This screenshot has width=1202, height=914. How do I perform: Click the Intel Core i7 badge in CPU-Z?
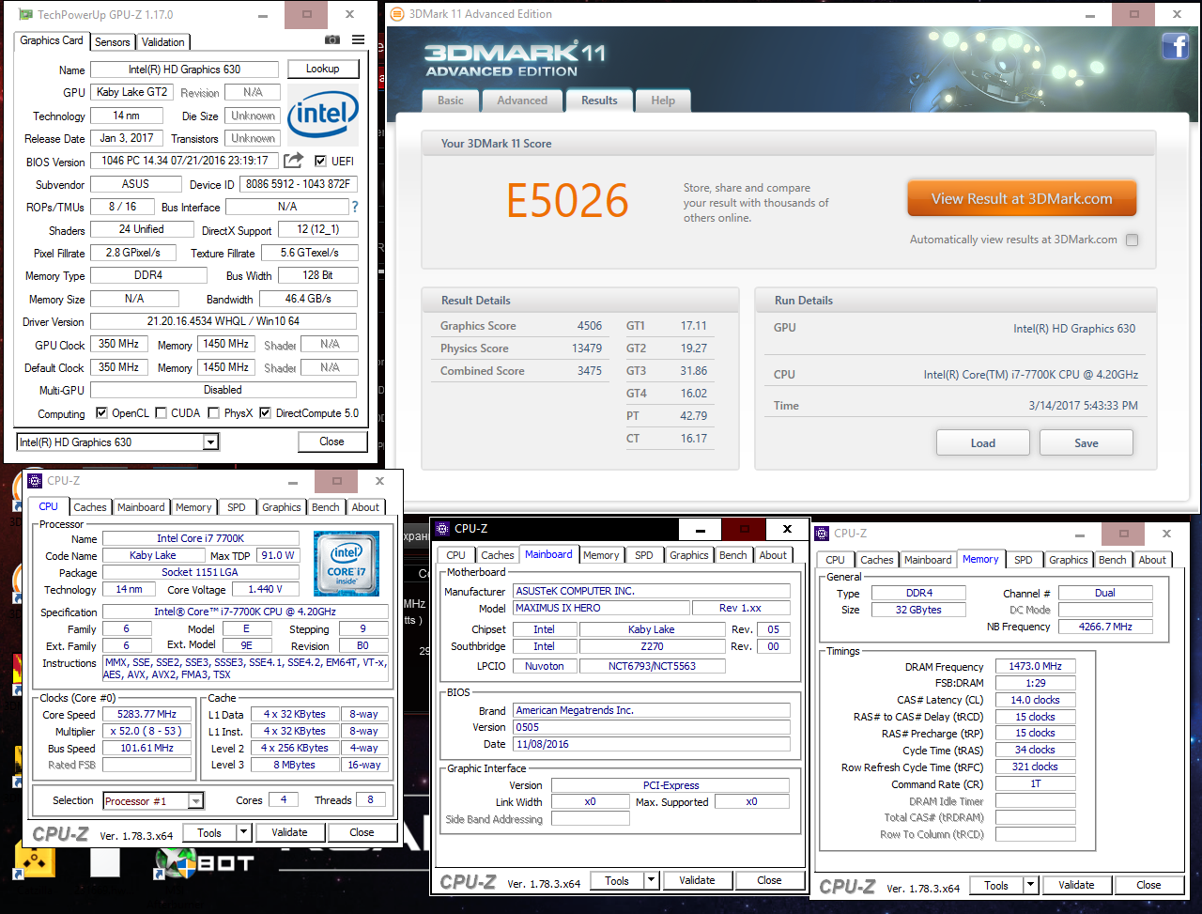pyautogui.click(x=347, y=564)
